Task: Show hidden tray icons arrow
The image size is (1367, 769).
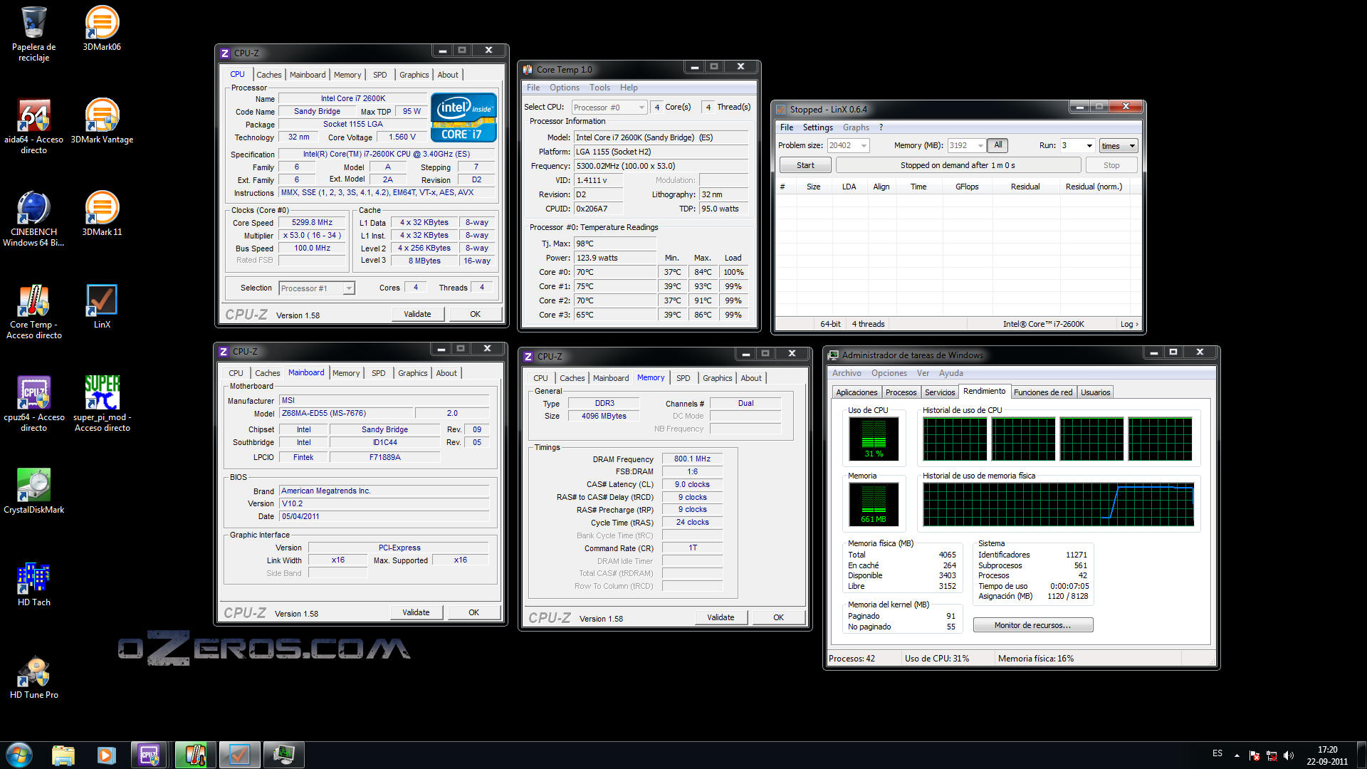Action: (x=1237, y=755)
